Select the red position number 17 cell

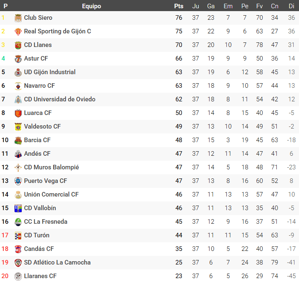tap(5, 235)
